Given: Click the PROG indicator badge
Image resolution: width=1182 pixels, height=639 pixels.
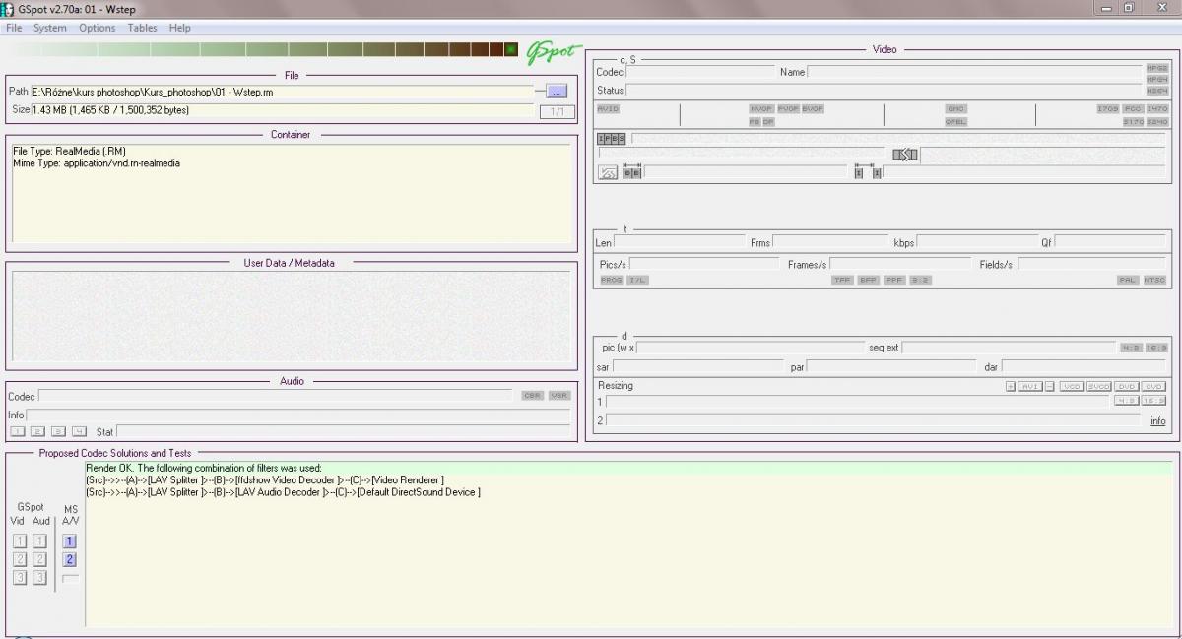Looking at the screenshot, I should tap(612, 280).
